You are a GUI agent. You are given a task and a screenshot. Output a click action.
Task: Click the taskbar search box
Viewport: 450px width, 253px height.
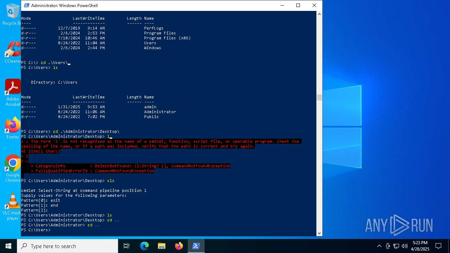tap(67, 246)
